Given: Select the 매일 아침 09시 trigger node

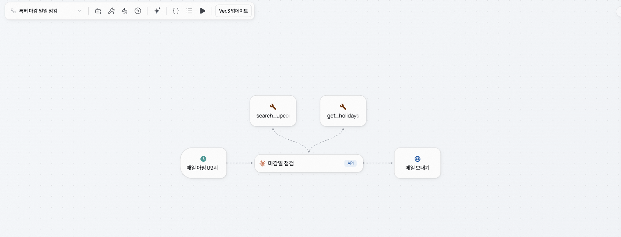Looking at the screenshot, I should 204,163.
